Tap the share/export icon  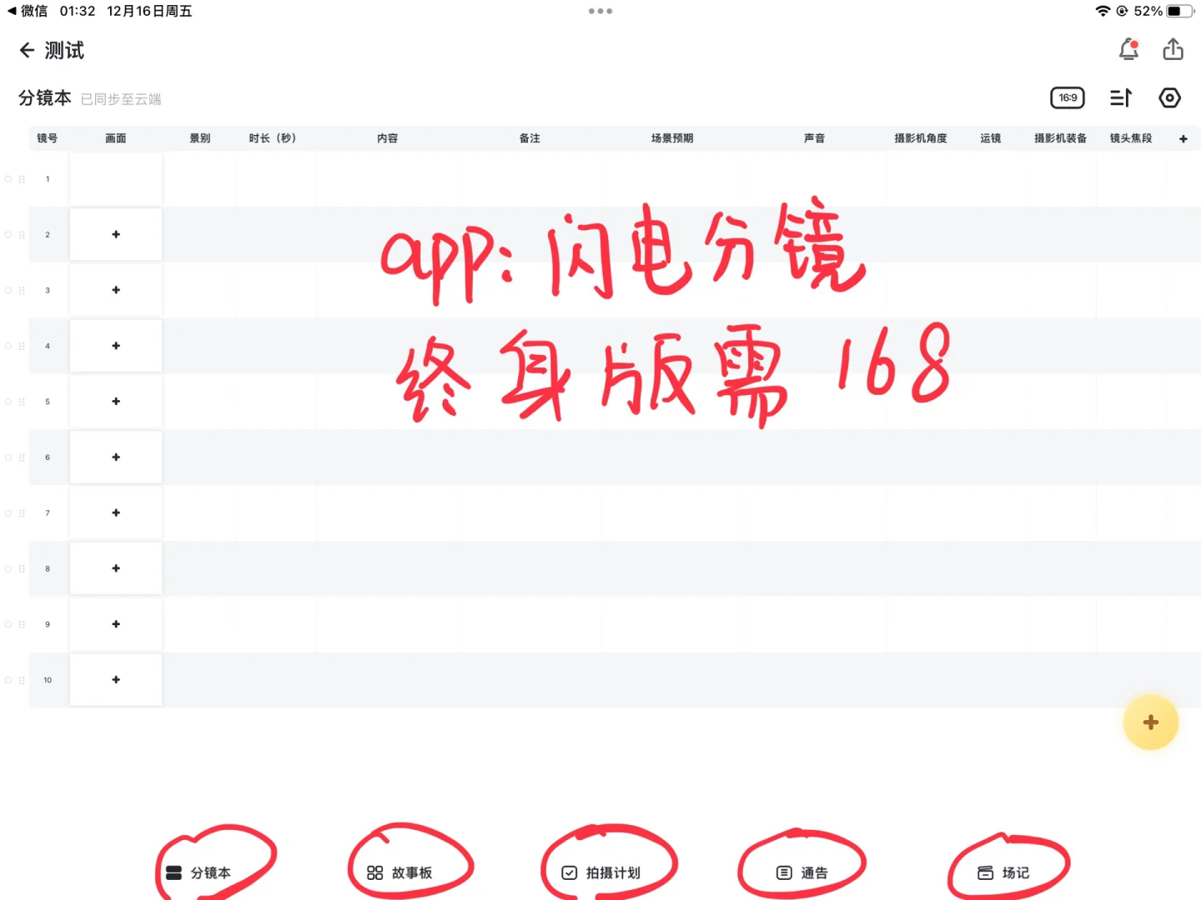point(1173,49)
